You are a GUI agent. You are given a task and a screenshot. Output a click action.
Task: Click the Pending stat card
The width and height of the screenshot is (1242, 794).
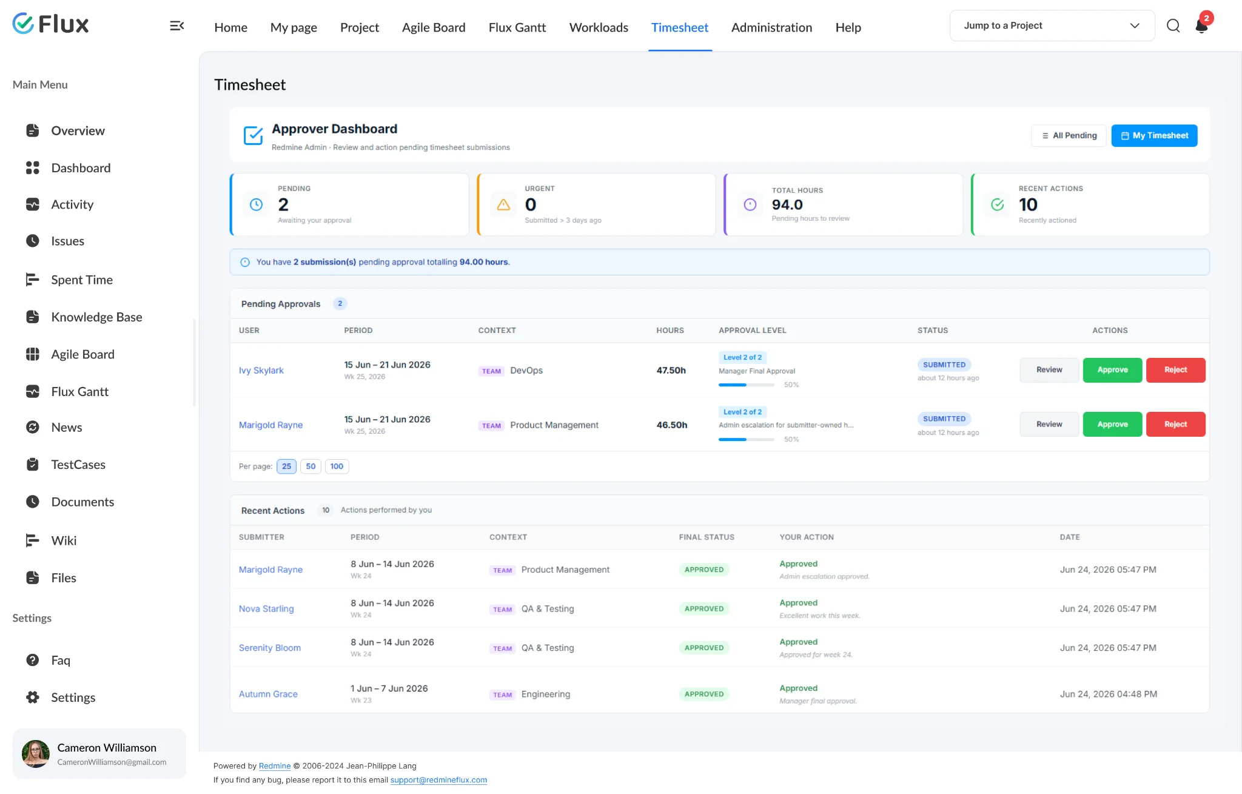pos(349,204)
